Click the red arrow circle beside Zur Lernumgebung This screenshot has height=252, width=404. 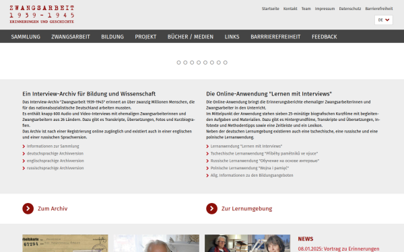point(212,208)
